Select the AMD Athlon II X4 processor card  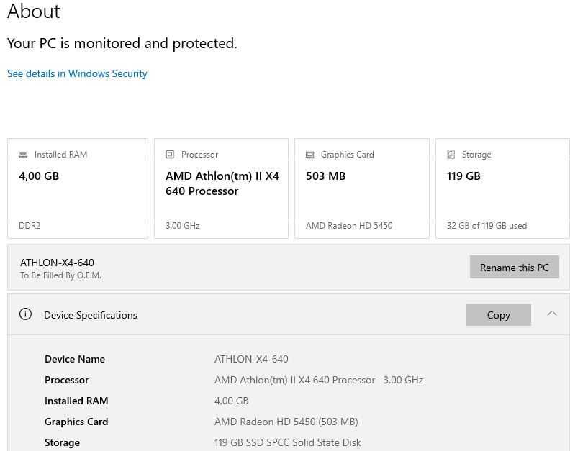point(222,188)
